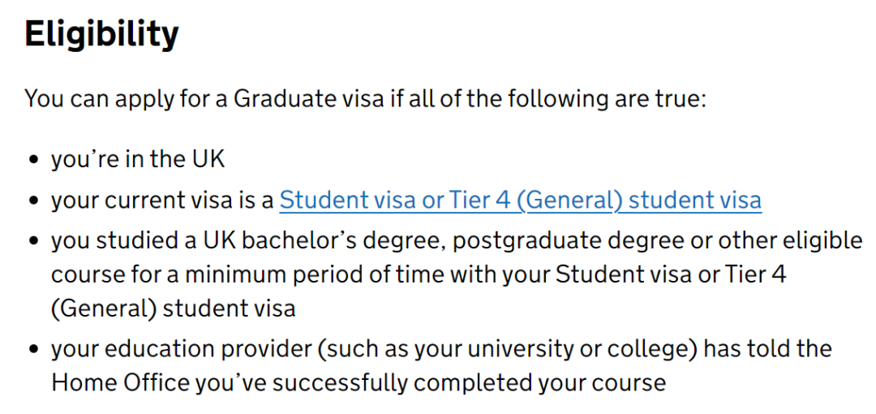Image resolution: width=876 pixels, height=414 pixels.
Task: Click the Eligibility heading
Action: pyautogui.click(x=101, y=36)
